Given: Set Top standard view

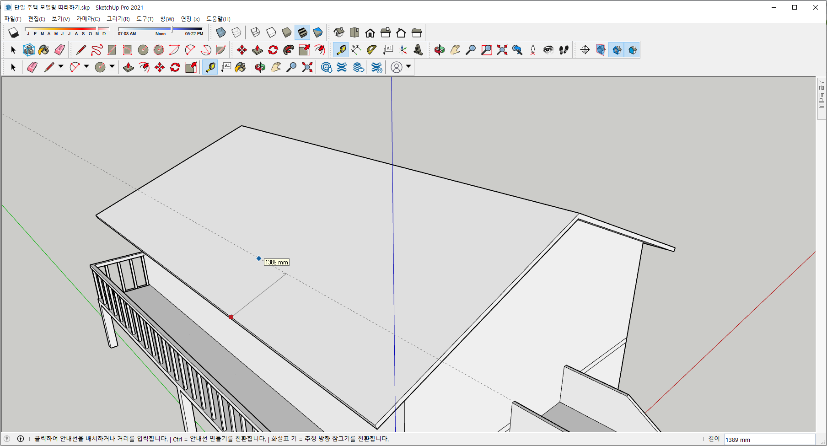Looking at the screenshot, I should [x=354, y=32].
